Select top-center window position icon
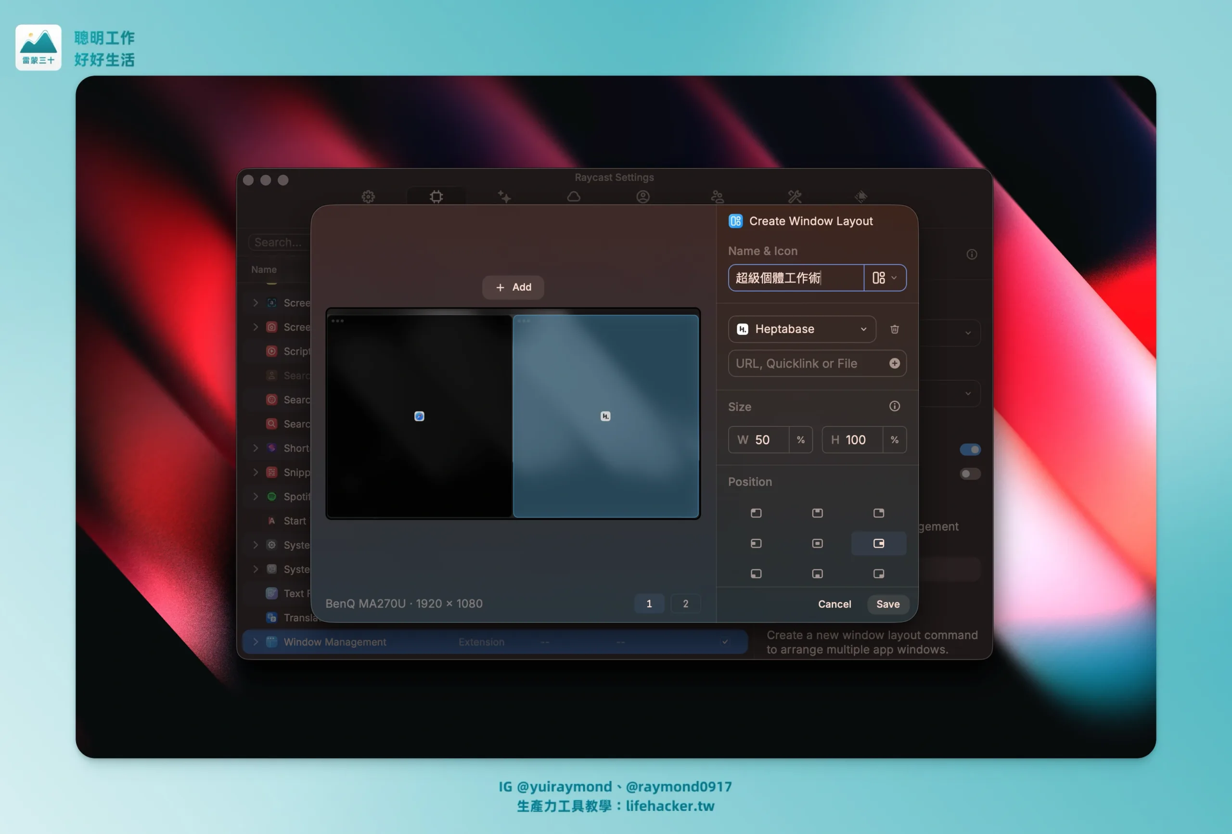 (x=817, y=513)
